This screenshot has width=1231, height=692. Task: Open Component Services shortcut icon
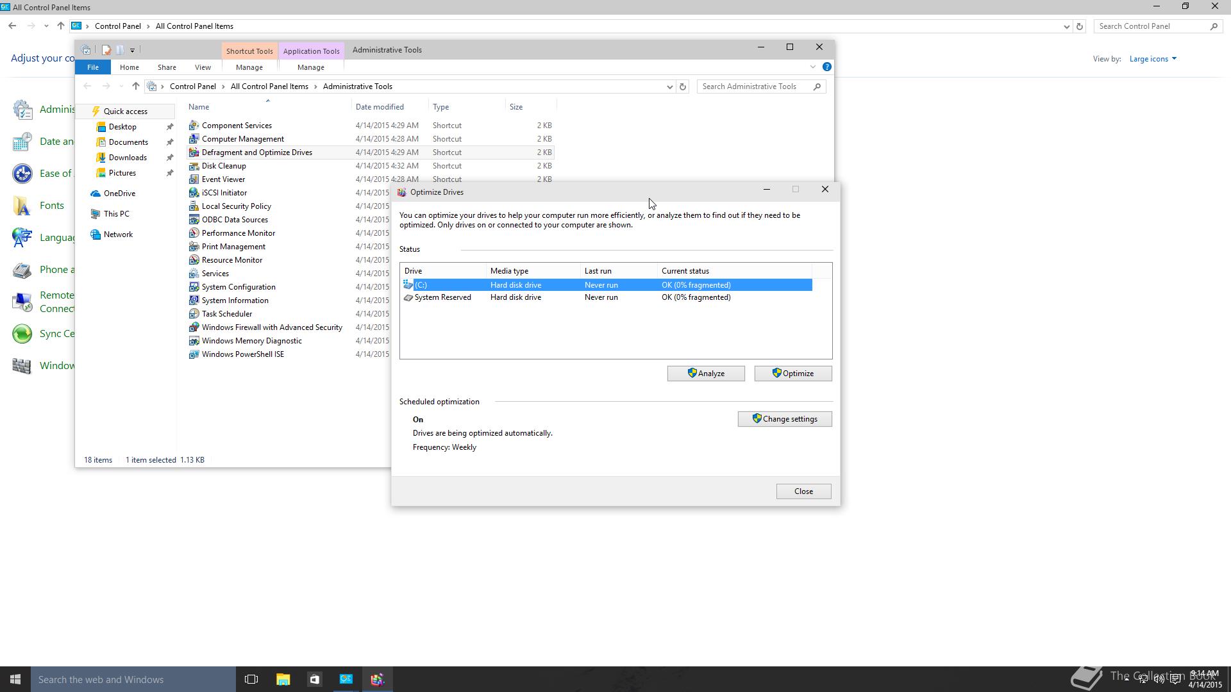pyautogui.click(x=194, y=126)
